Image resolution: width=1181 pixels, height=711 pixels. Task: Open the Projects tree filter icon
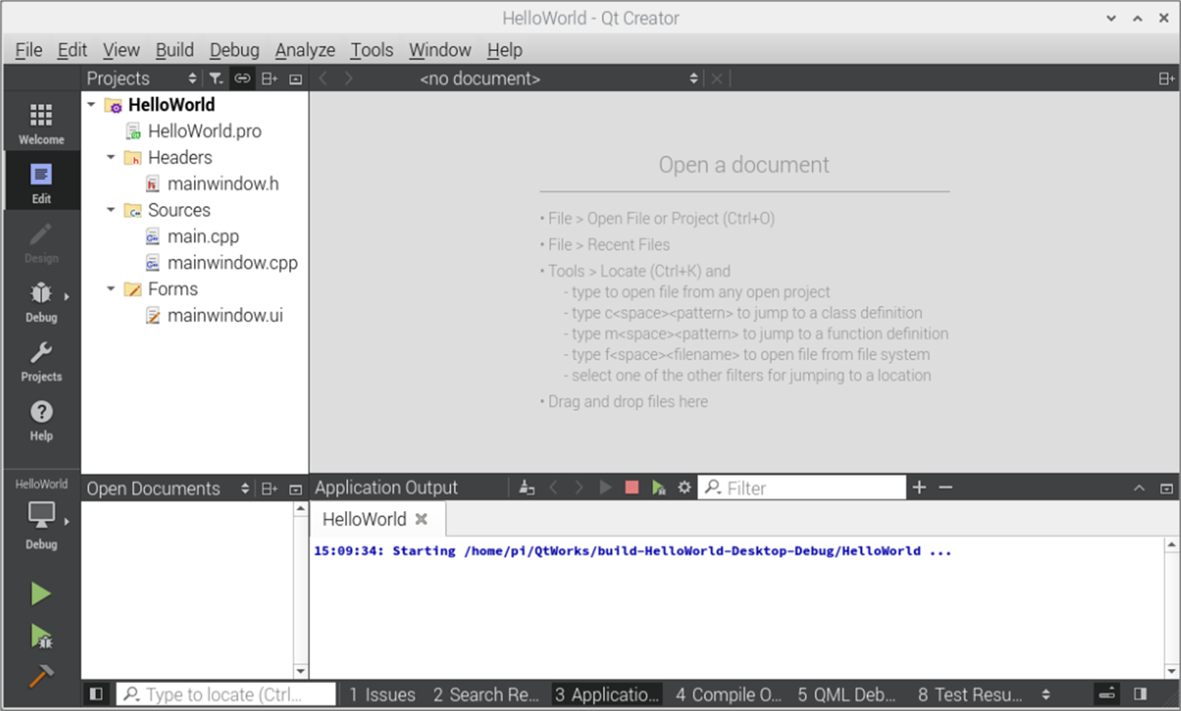(215, 78)
